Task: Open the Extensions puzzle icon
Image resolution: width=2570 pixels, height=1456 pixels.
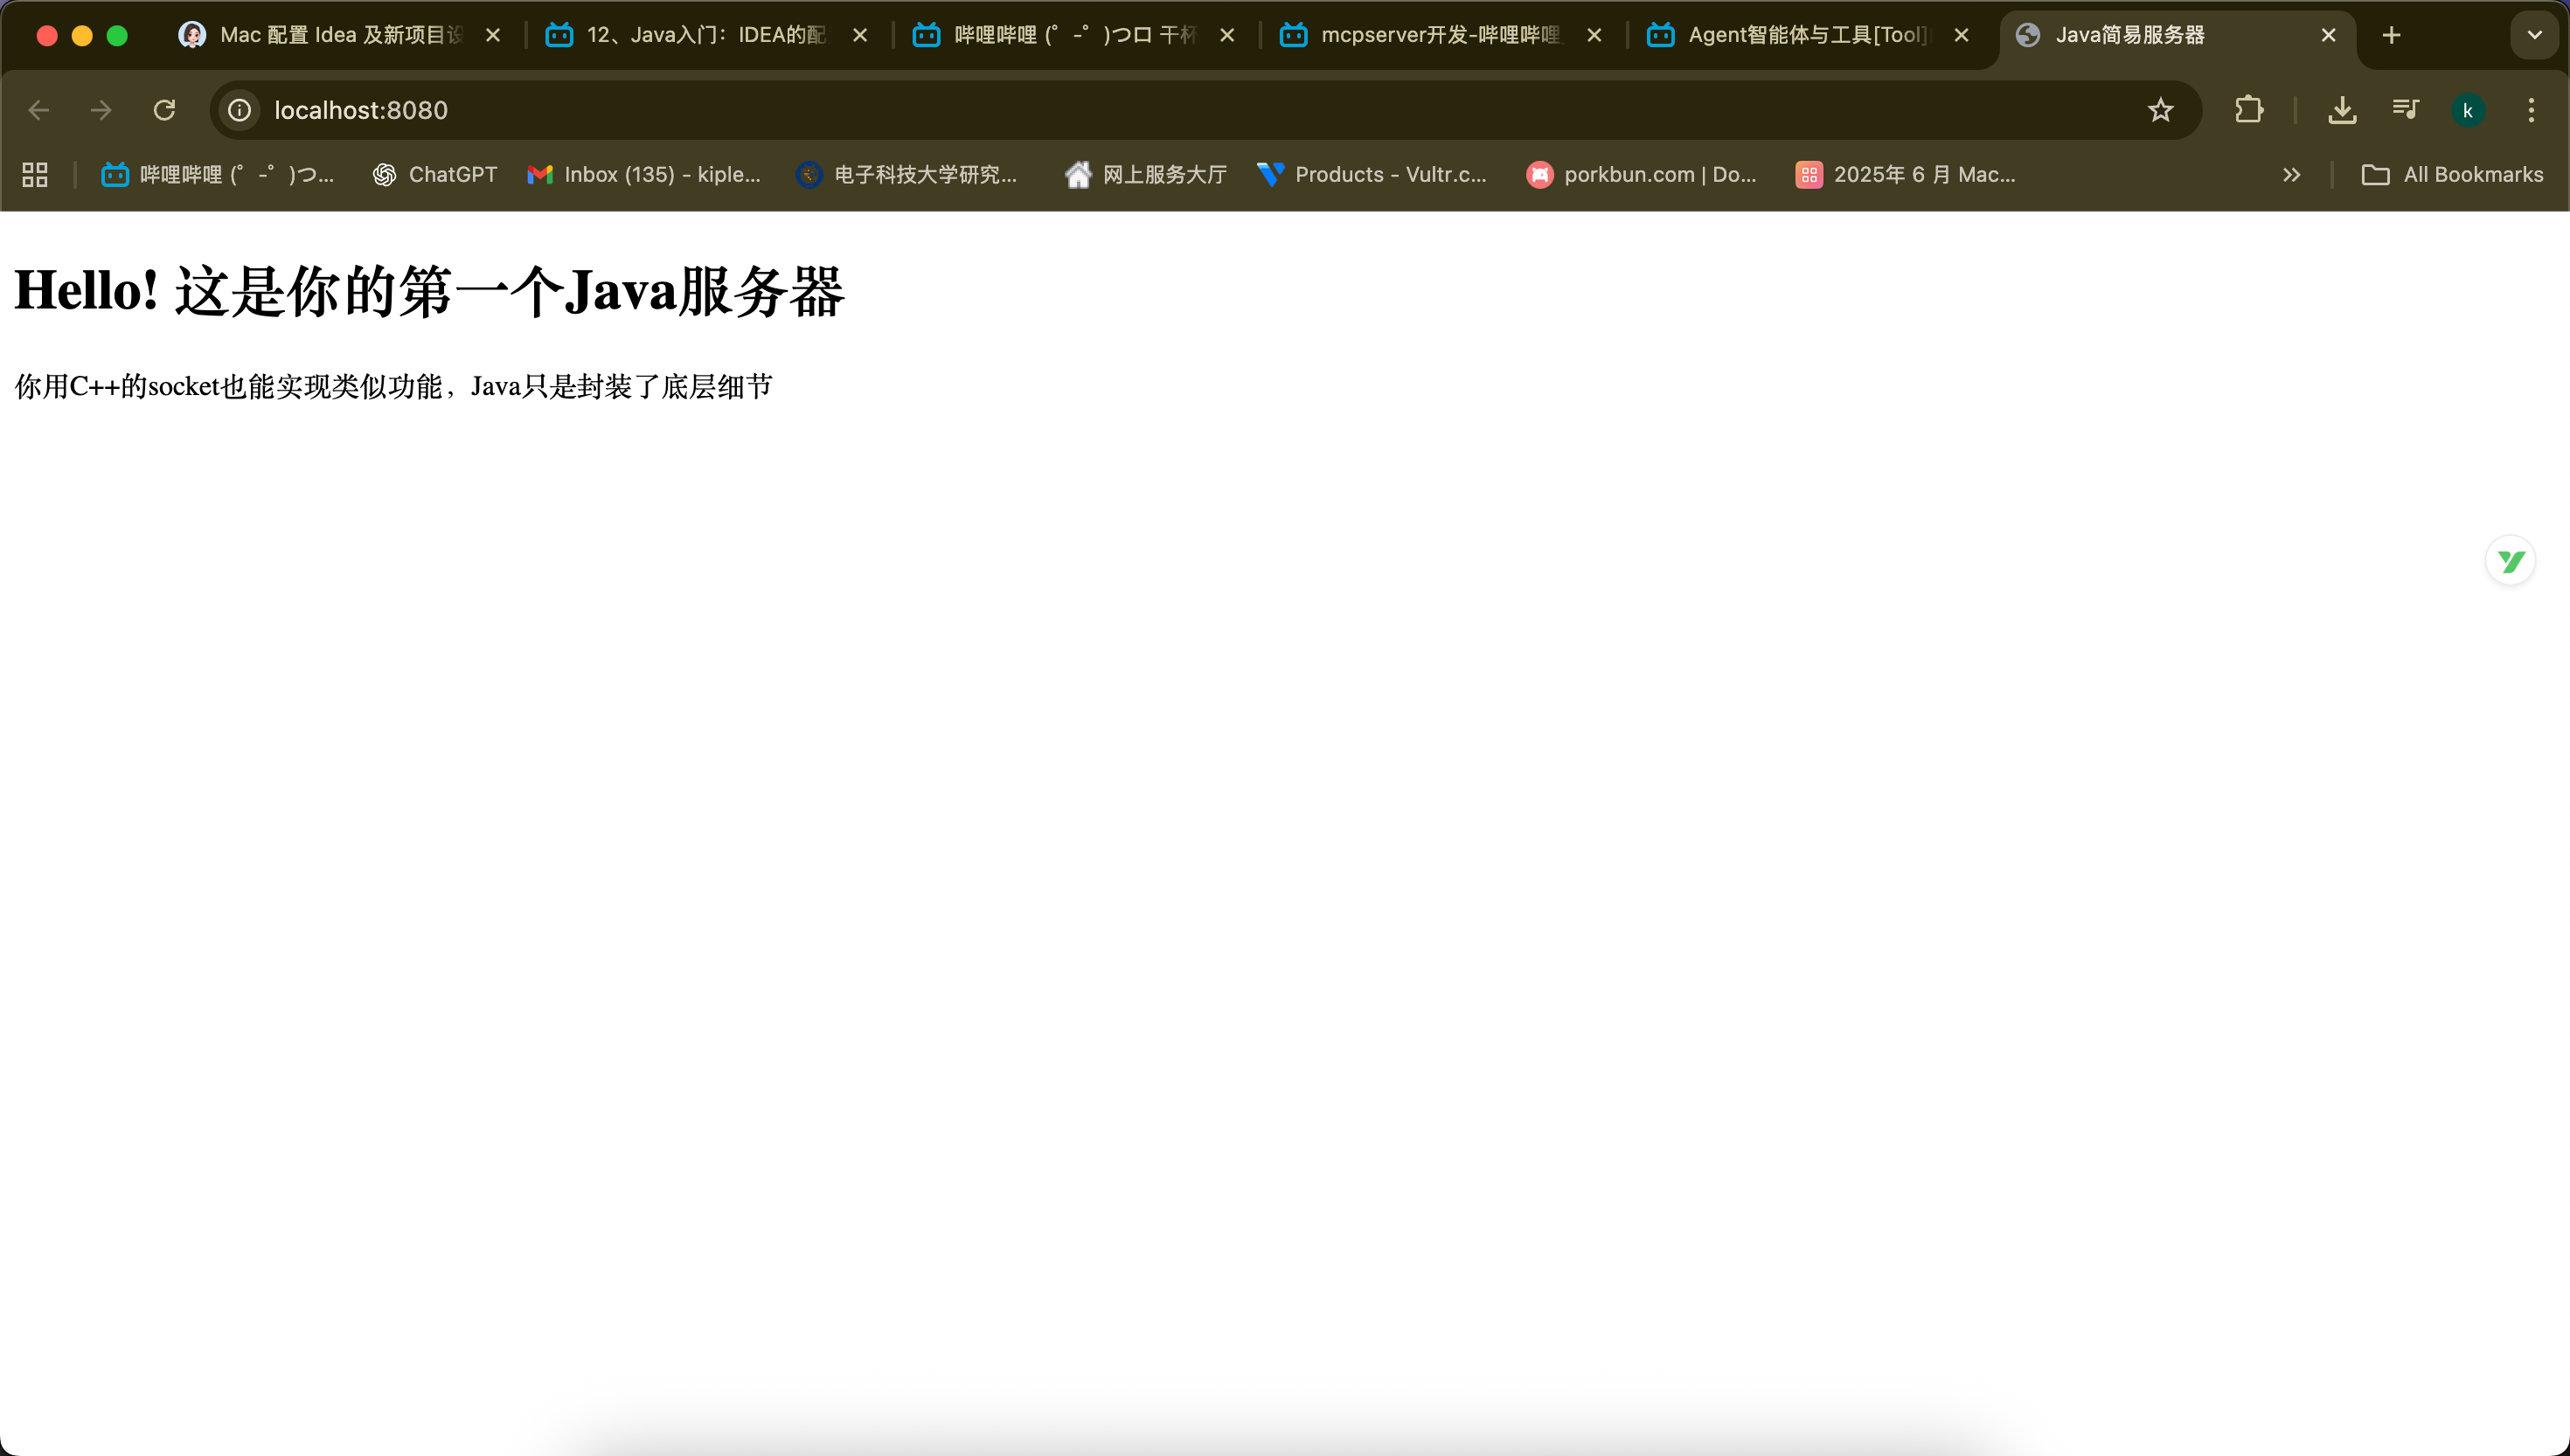Action: (x=2249, y=110)
